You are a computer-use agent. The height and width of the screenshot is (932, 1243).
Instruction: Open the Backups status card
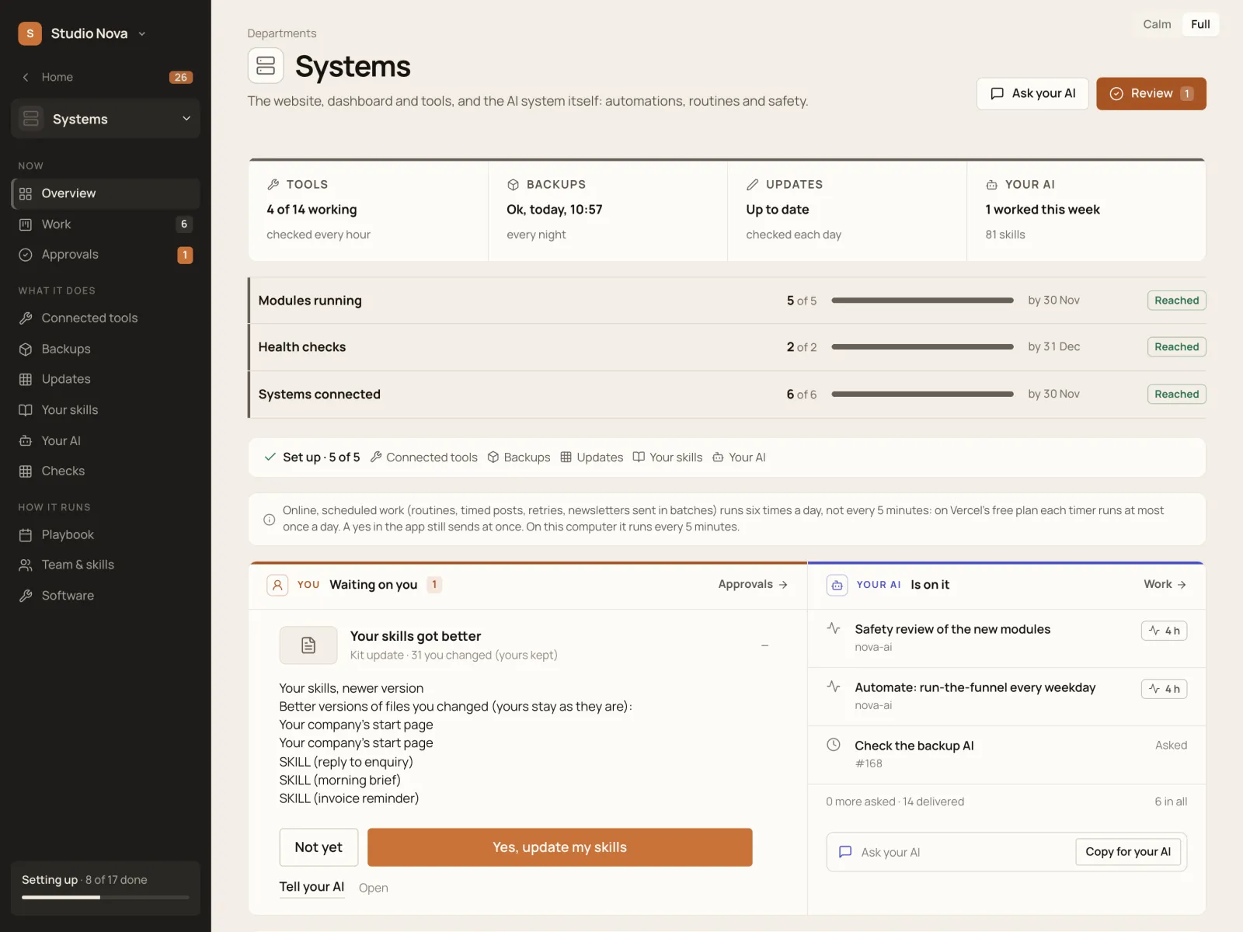coord(608,210)
